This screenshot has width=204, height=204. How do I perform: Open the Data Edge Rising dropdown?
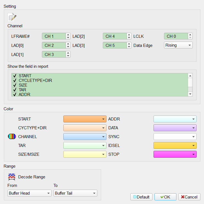(178, 45)
